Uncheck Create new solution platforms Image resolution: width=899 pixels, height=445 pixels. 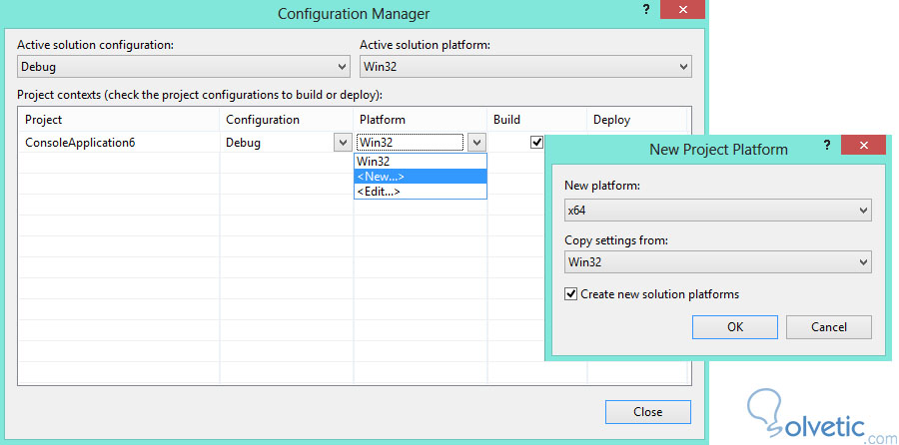pyautogui.click(x=571, y=294)
